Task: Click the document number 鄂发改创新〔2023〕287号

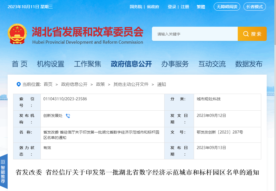Action: [220, 132]
